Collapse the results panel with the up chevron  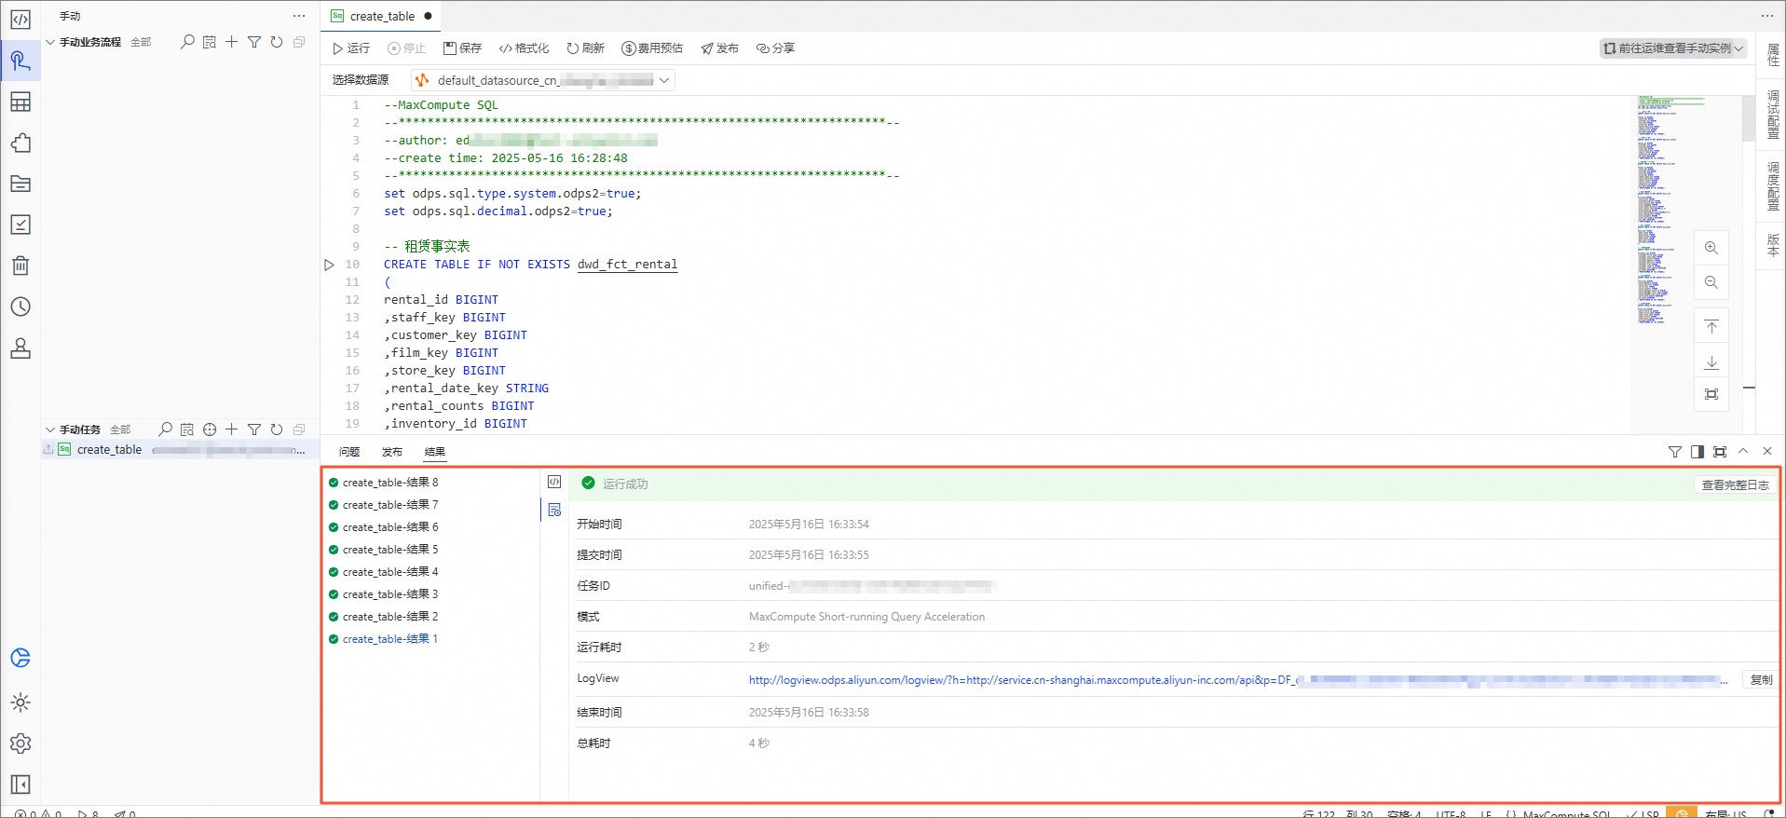coord(1743,451)
